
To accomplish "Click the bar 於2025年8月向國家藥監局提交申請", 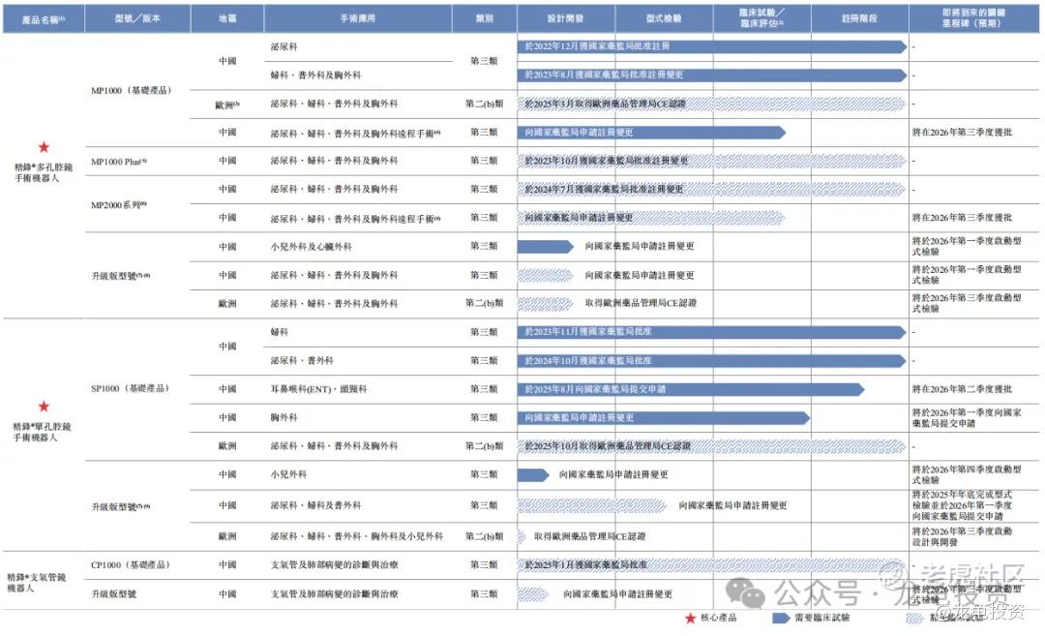I will click(x=691, y=389).
